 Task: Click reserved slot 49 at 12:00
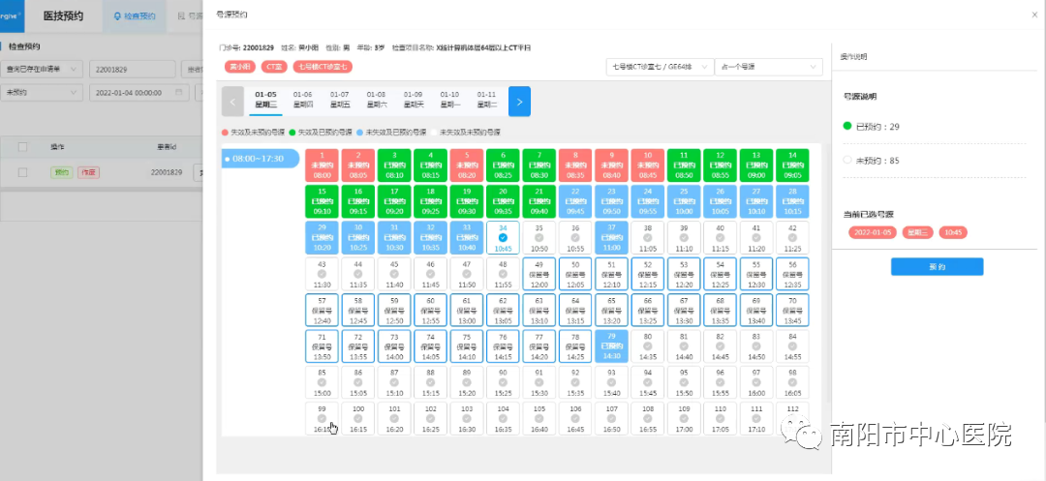[x=539, y=274]
